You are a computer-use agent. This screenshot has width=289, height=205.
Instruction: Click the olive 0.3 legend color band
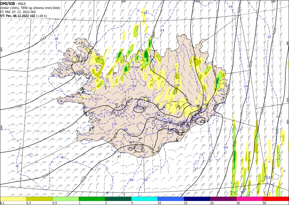(x=39, y=199)
